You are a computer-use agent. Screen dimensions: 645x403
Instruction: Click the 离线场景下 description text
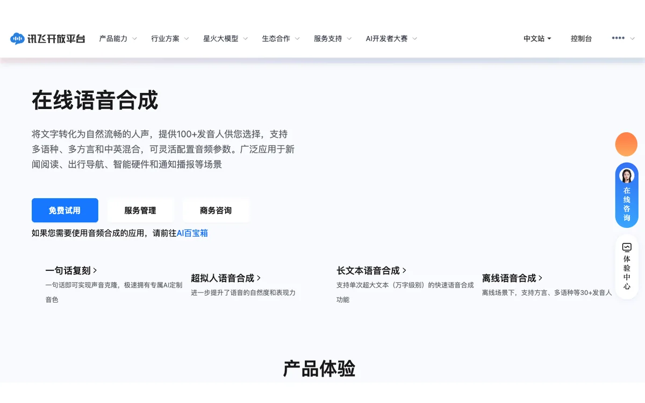click(x=547, y=292)
